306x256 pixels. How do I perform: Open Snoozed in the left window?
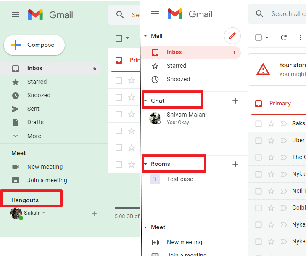point(51,95)
